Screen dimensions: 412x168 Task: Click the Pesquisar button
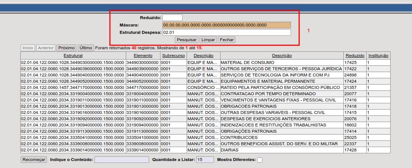pos(187,40)
